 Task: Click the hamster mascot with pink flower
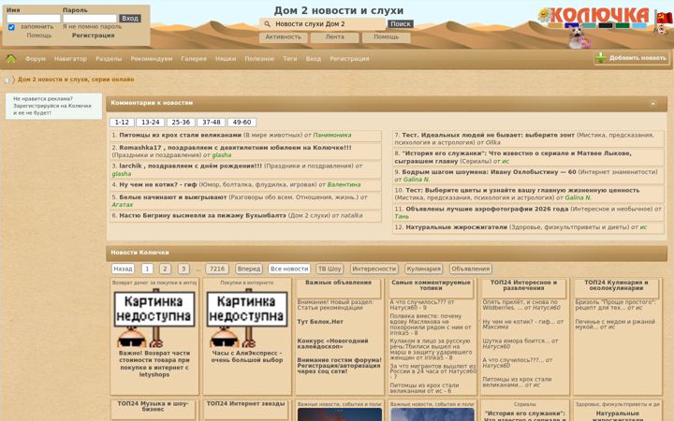(579, 36)
